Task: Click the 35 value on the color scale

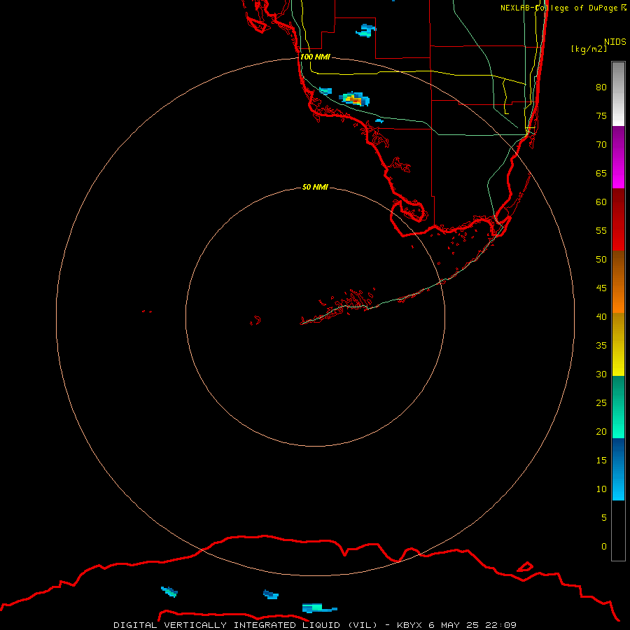Action: pyautogui.click(x=601, y=346)
